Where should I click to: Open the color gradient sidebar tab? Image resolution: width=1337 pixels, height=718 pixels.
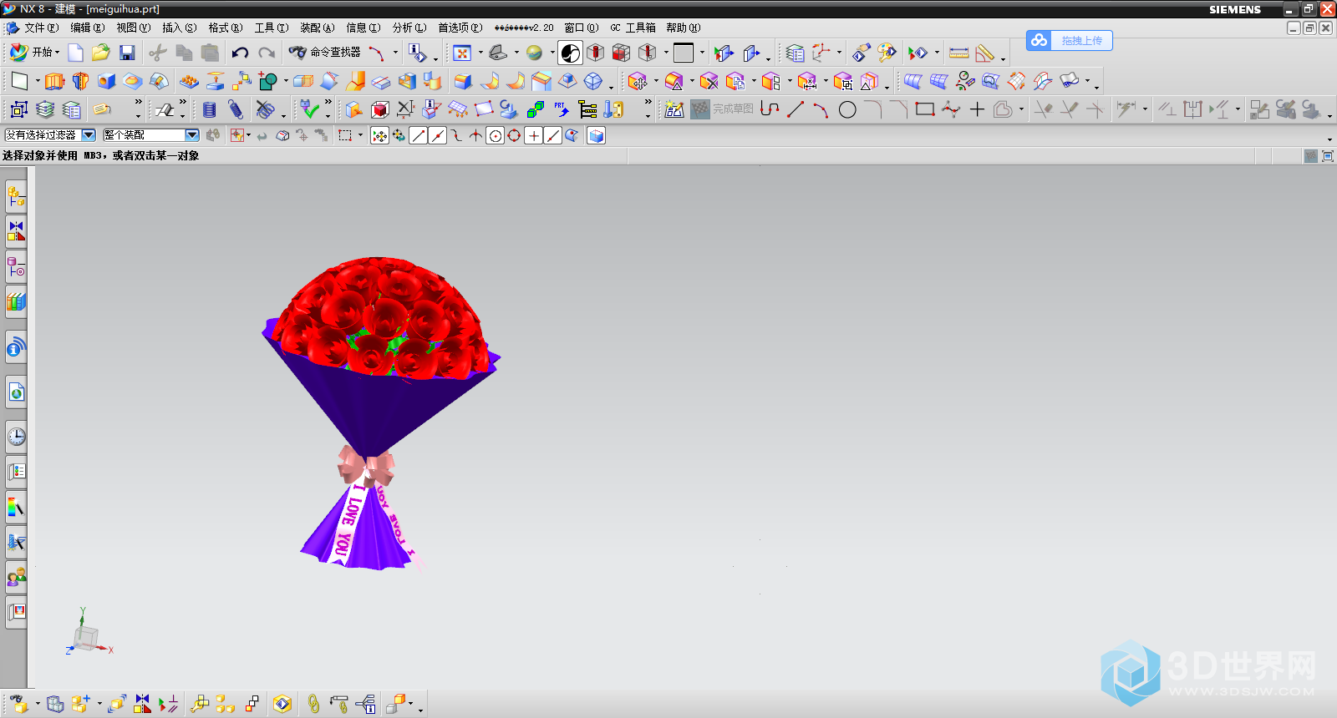coord(16,506)
